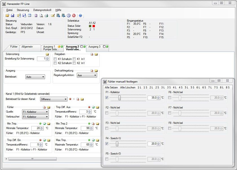Screen dimensions: 237x170
Task: Open the Steuerung menu
Action: coord(23,10)
